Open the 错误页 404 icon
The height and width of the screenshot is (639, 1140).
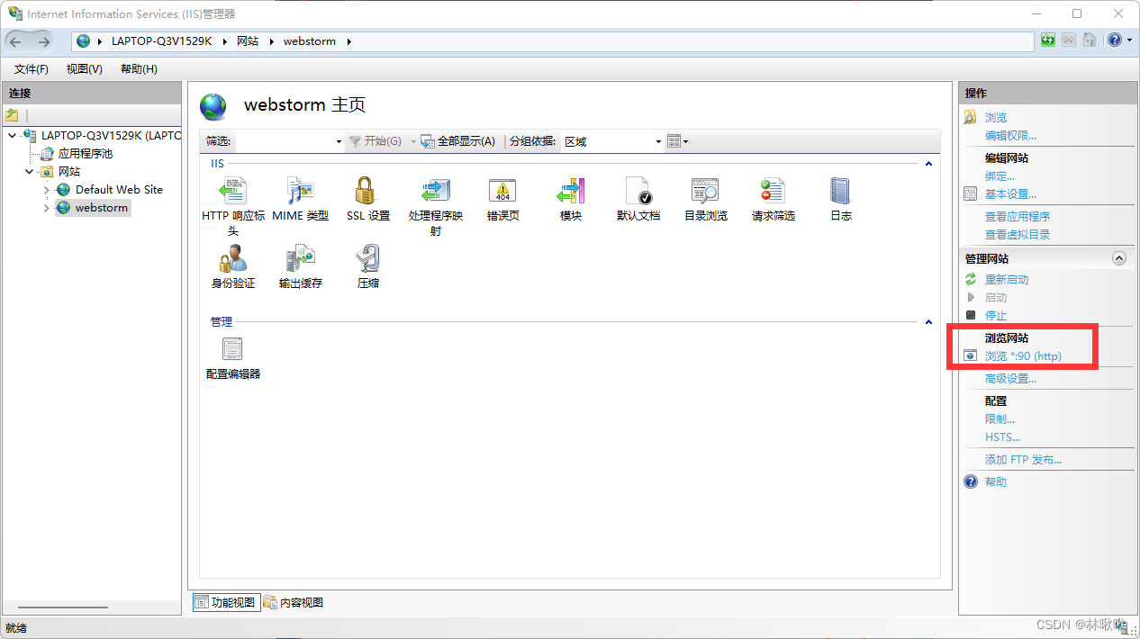502,191
